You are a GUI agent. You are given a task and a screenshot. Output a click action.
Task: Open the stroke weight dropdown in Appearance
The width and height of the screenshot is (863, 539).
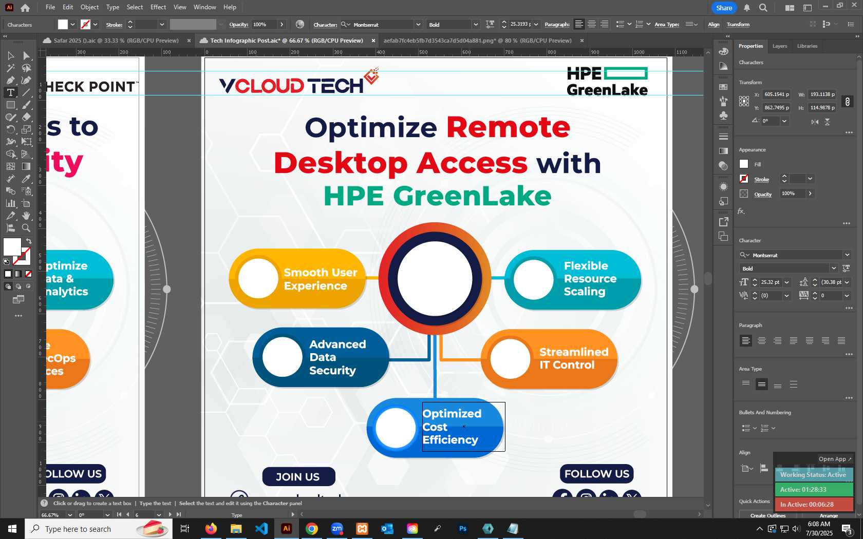[x=810, y=179]
